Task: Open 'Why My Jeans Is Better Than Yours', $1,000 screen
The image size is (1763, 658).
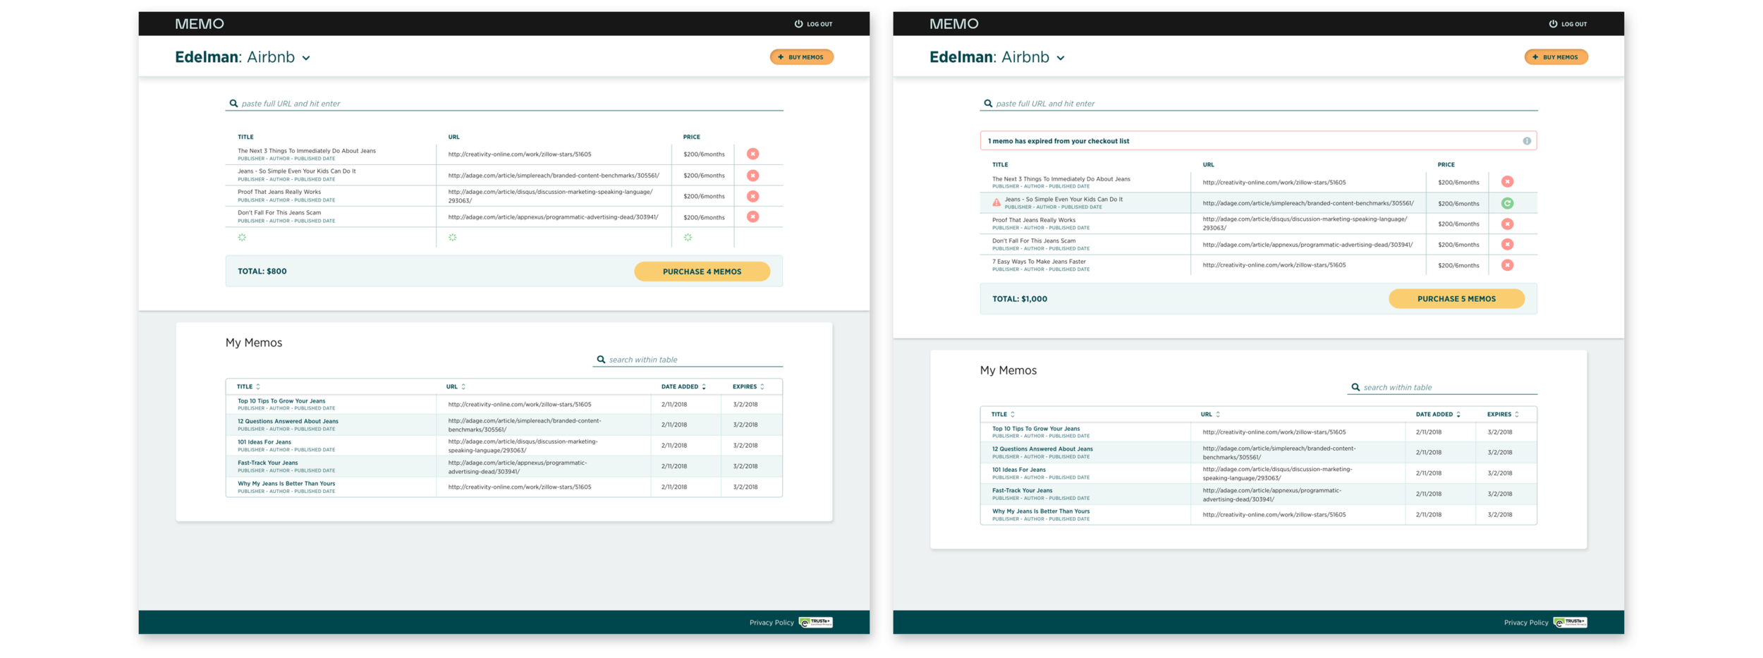Action: click(1041, 511)
